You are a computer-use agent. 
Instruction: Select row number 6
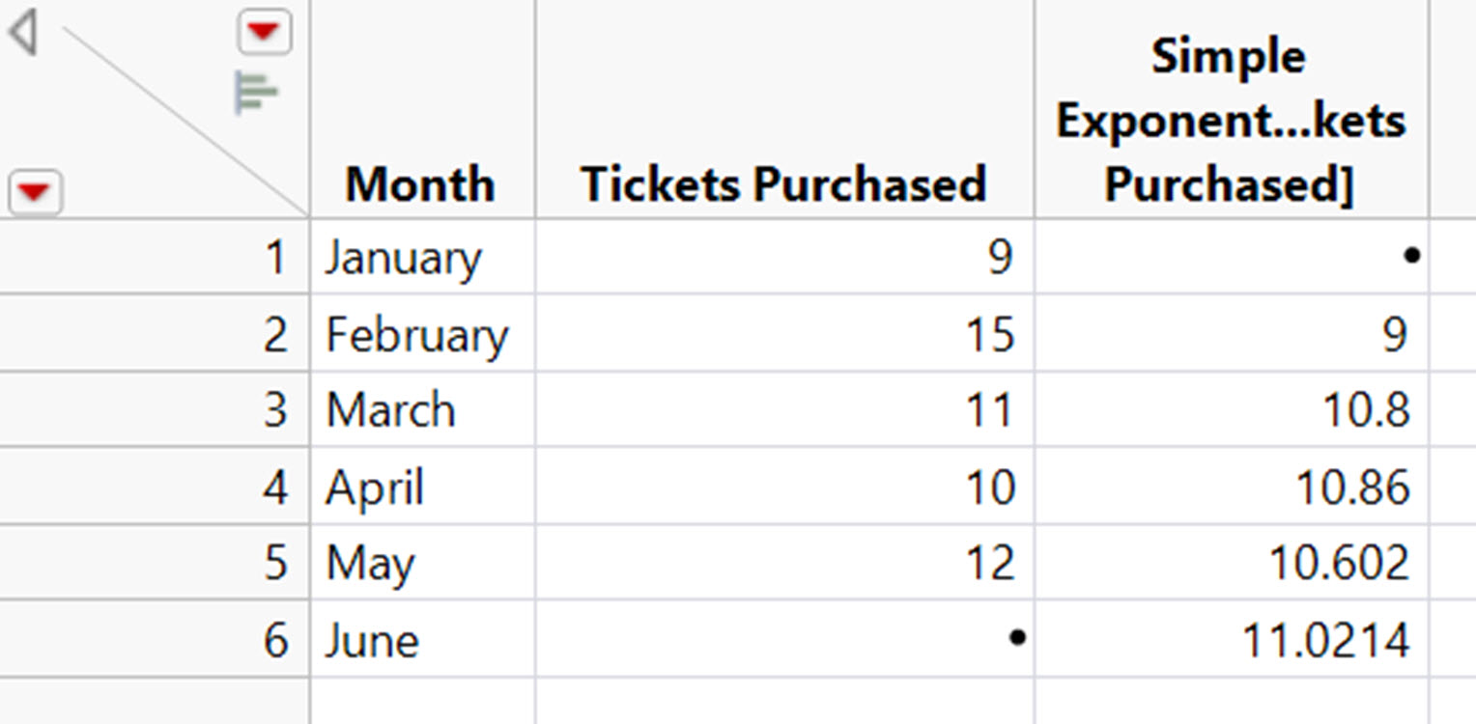tap(155, 639)
